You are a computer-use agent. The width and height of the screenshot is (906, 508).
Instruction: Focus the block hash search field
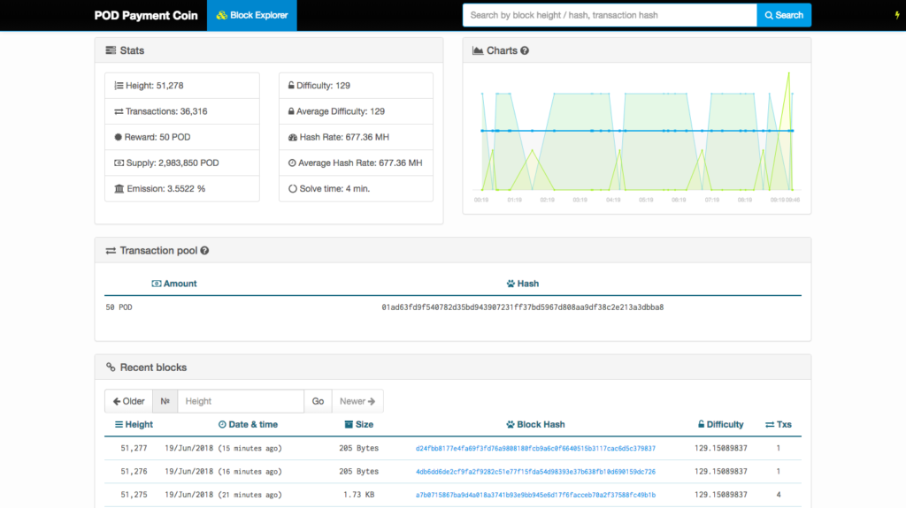click(610, 15)
